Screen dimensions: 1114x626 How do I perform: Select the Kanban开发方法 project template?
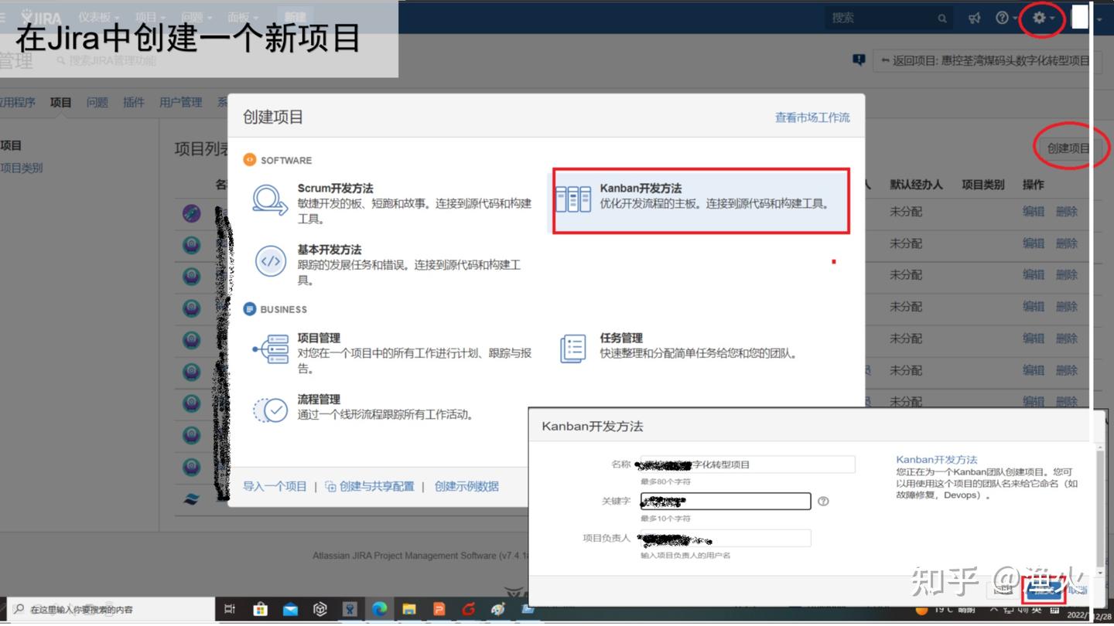pyautogui.click(x=700, y=200)
